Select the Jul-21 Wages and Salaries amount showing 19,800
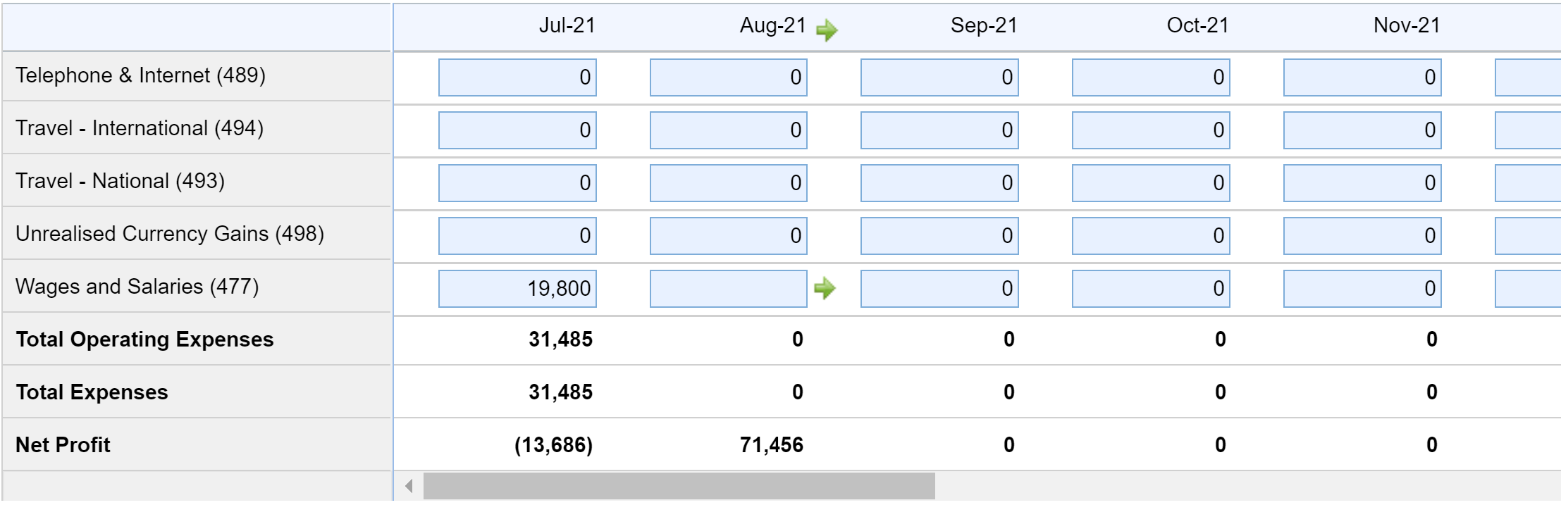1561x505 pixels. pos(518,287)
